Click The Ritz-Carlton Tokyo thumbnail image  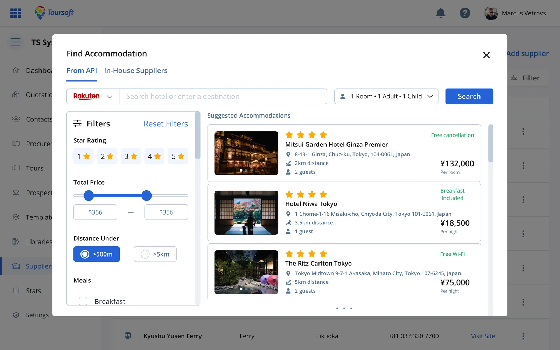click(246, 272)
